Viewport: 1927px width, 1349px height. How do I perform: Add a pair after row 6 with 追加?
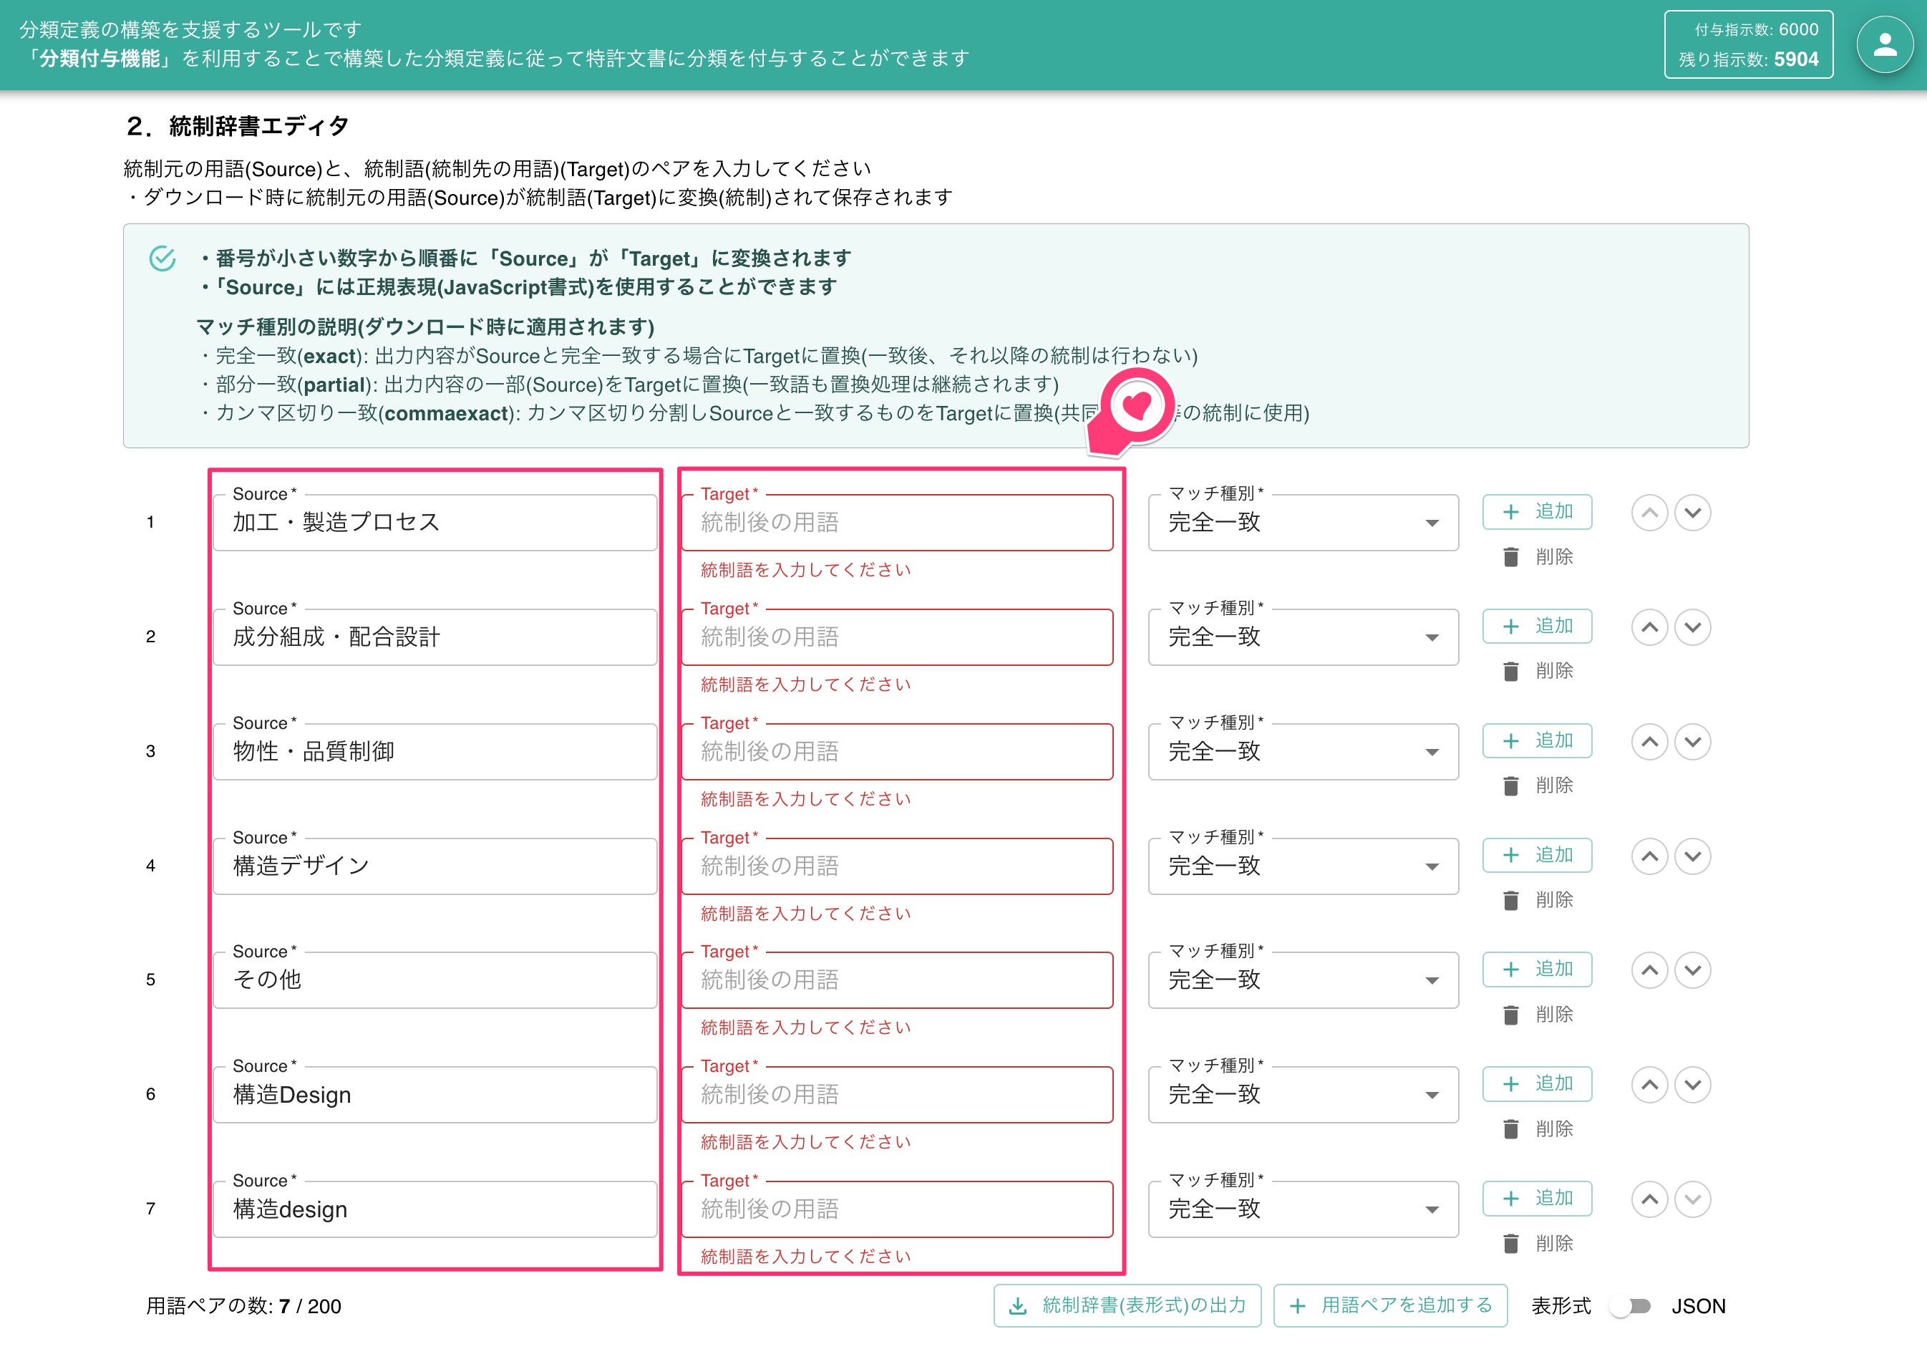click(x=1537, y=1084)
